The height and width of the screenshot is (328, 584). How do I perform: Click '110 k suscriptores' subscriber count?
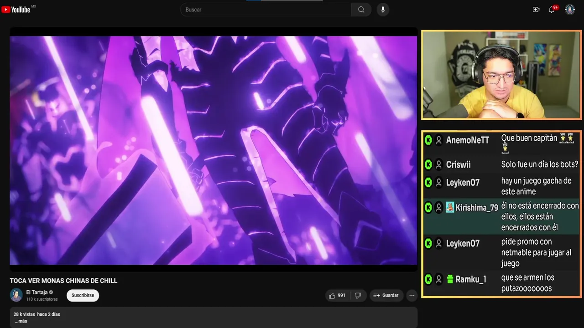click(42, 299)
